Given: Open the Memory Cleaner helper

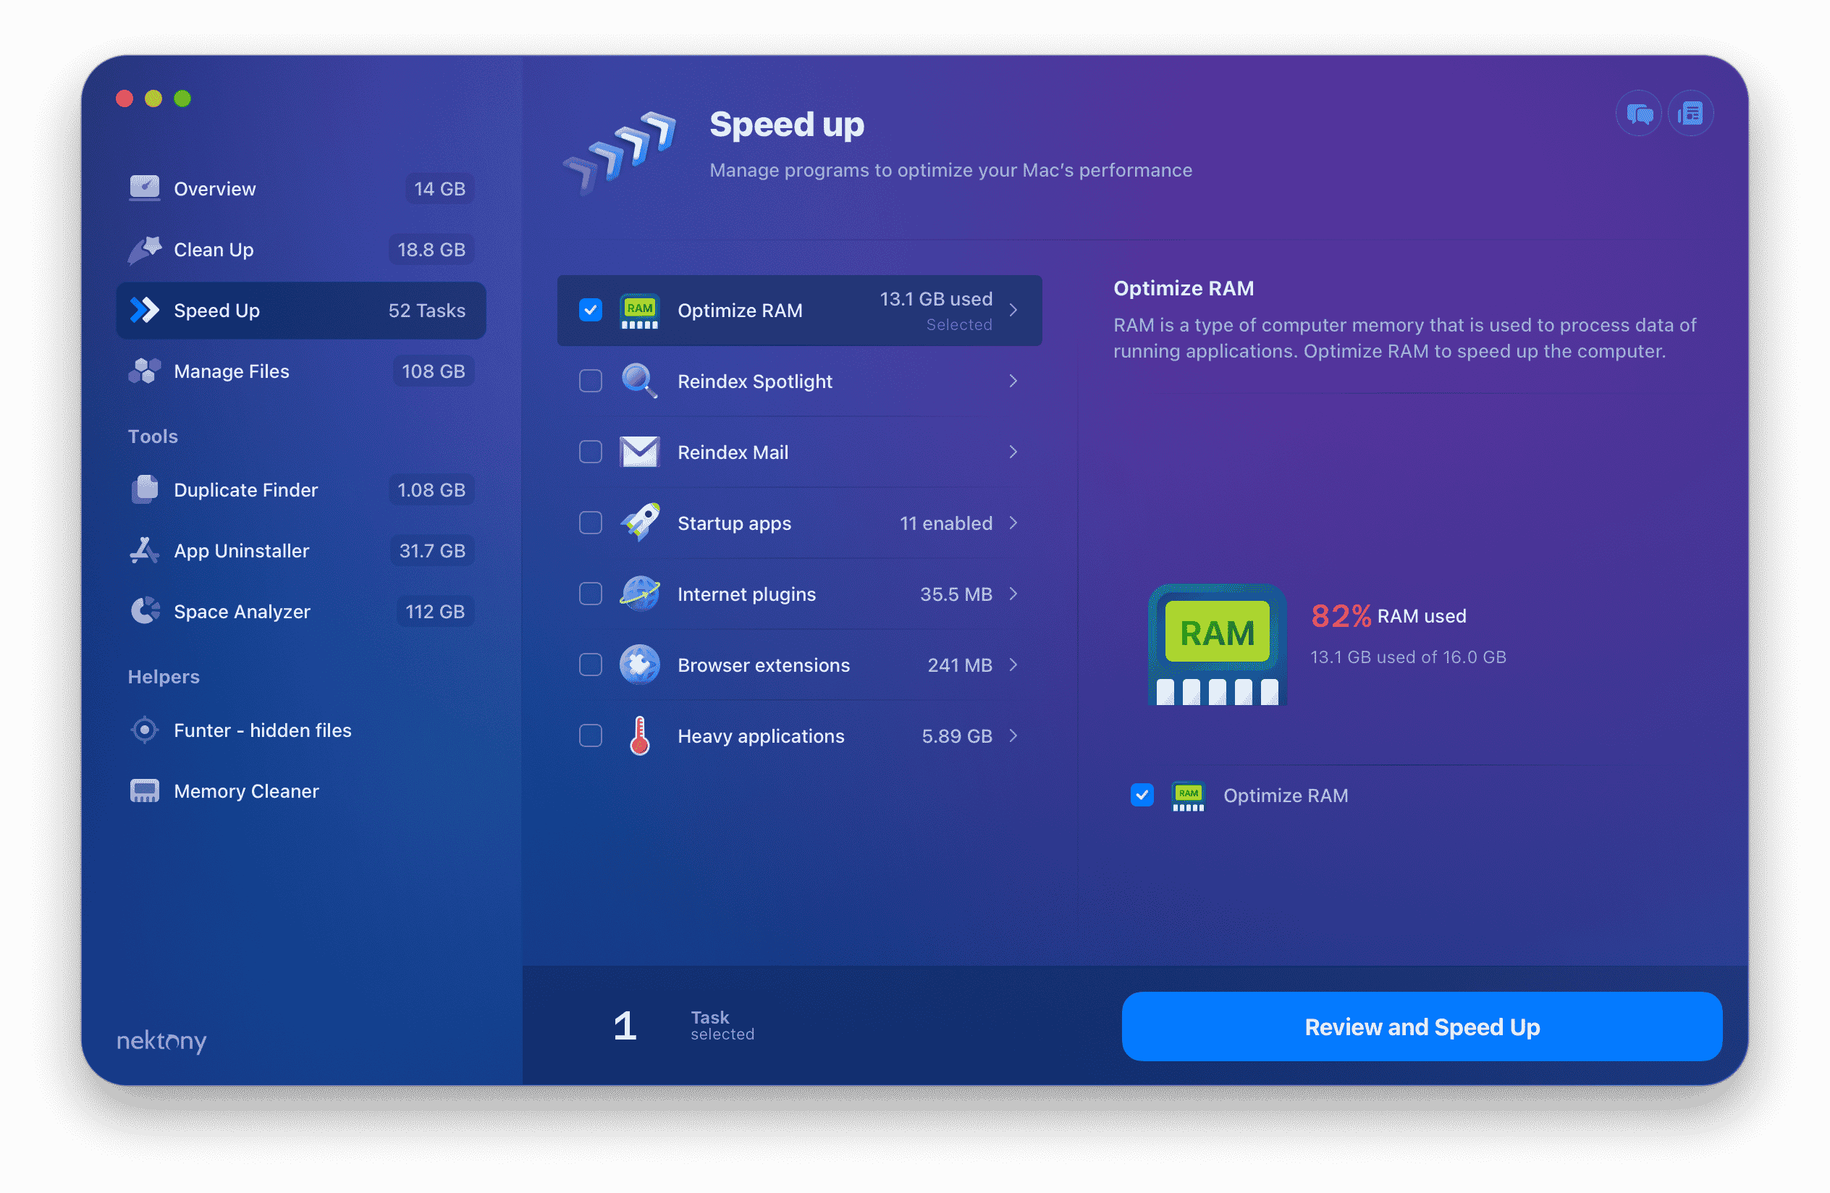Looking at the screenshot, I should pos(247,790).
